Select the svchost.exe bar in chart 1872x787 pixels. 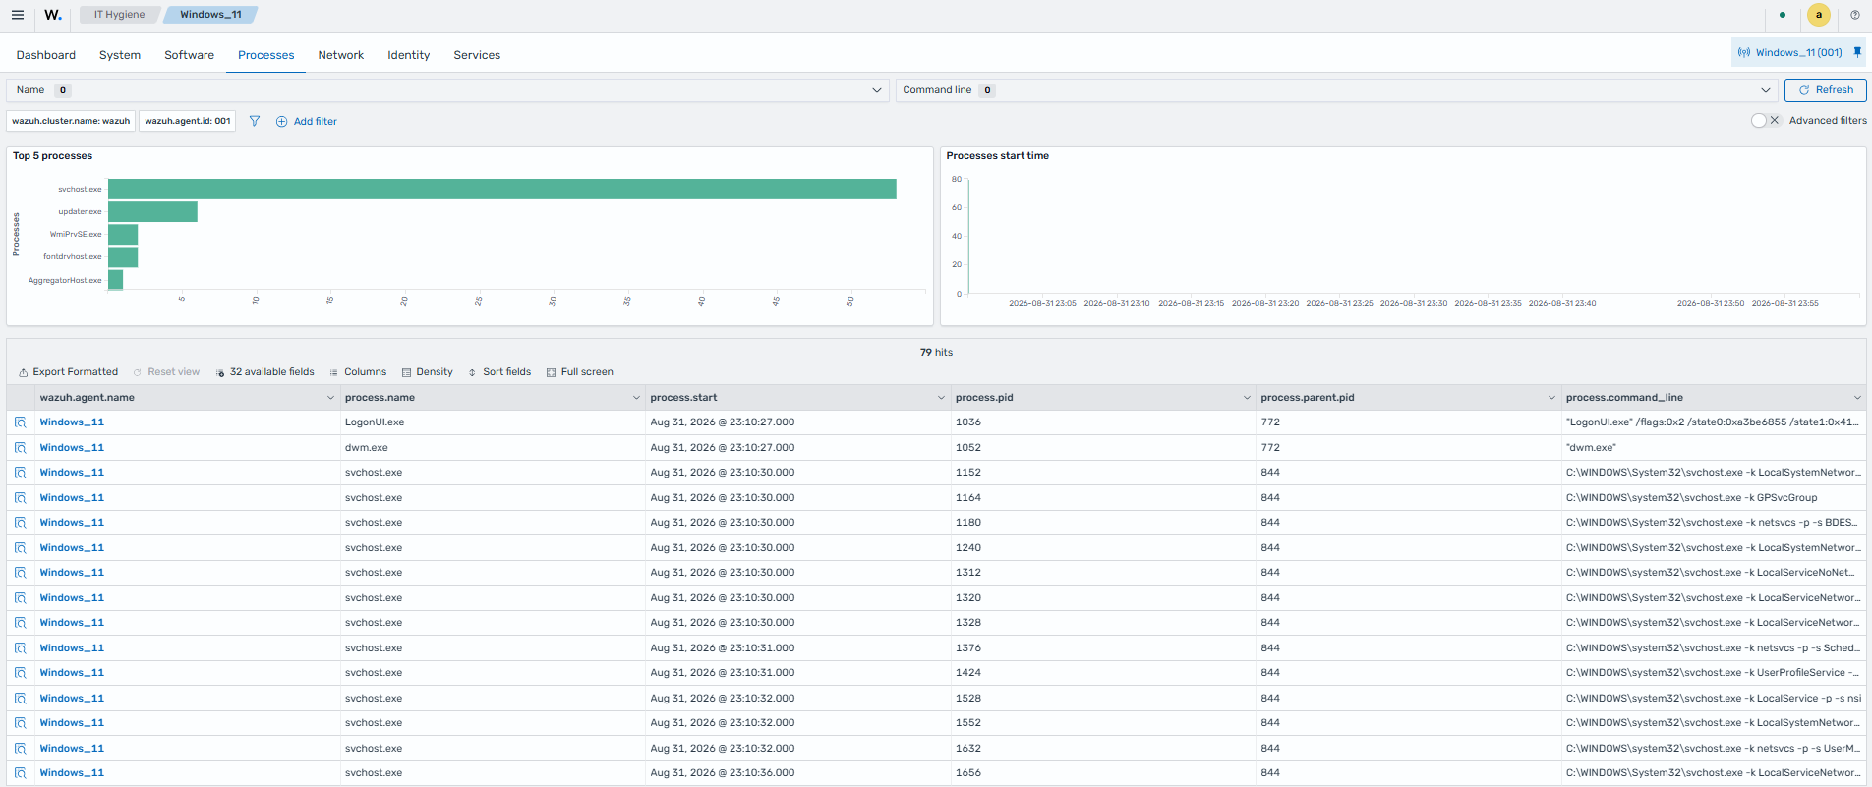coord(501,189)
